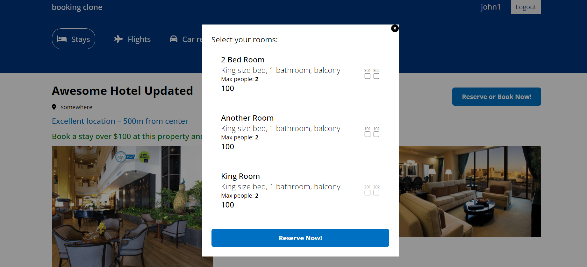Select room 101 under Another Room

click(367, 134)
